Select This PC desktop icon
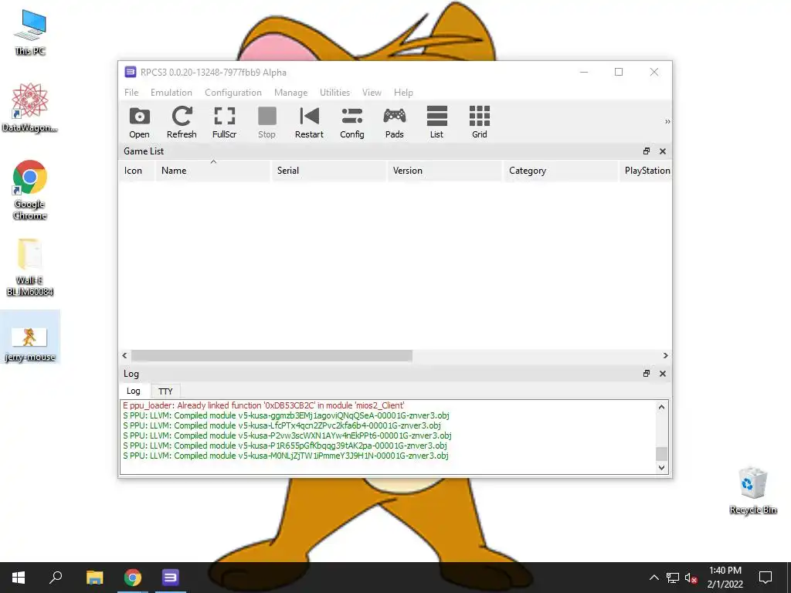 (x=30, y=32)
